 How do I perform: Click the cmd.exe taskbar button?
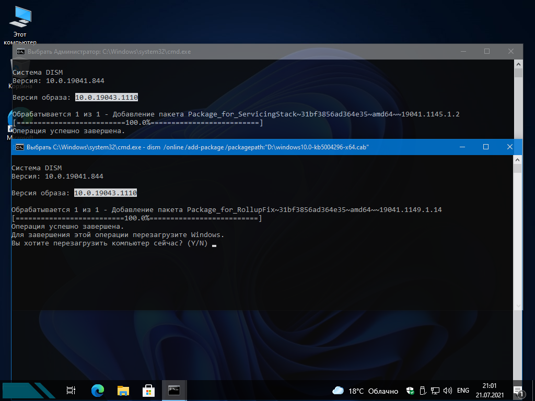click(174, 391)
